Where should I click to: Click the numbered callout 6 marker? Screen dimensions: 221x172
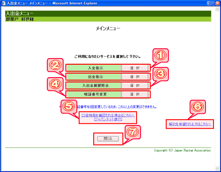pyautogui.click(x=198, y=106)
